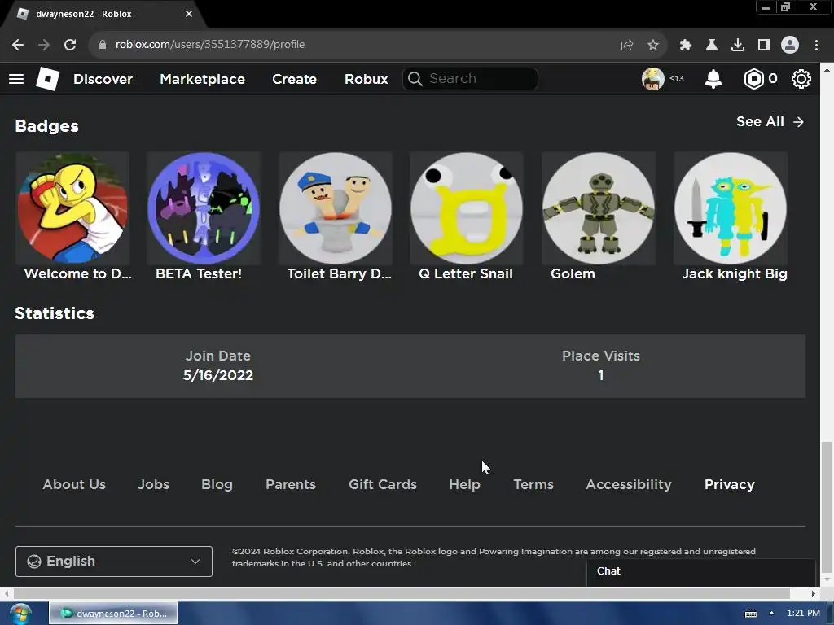Click the taskbar clock showing 1:21 PM
Viewport: 834px width, 625px height.
803,614
